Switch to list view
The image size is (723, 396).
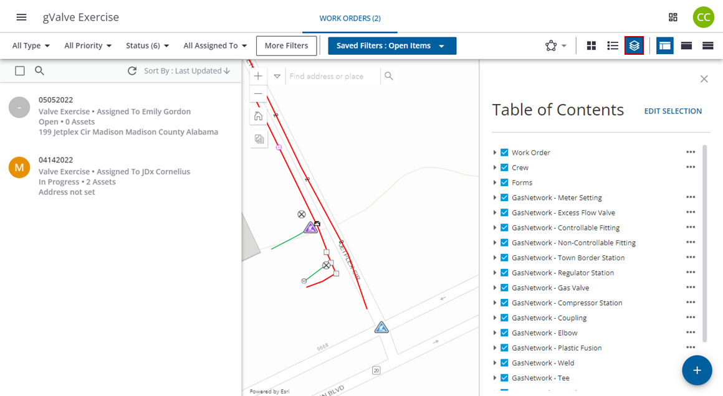[613, 45]
